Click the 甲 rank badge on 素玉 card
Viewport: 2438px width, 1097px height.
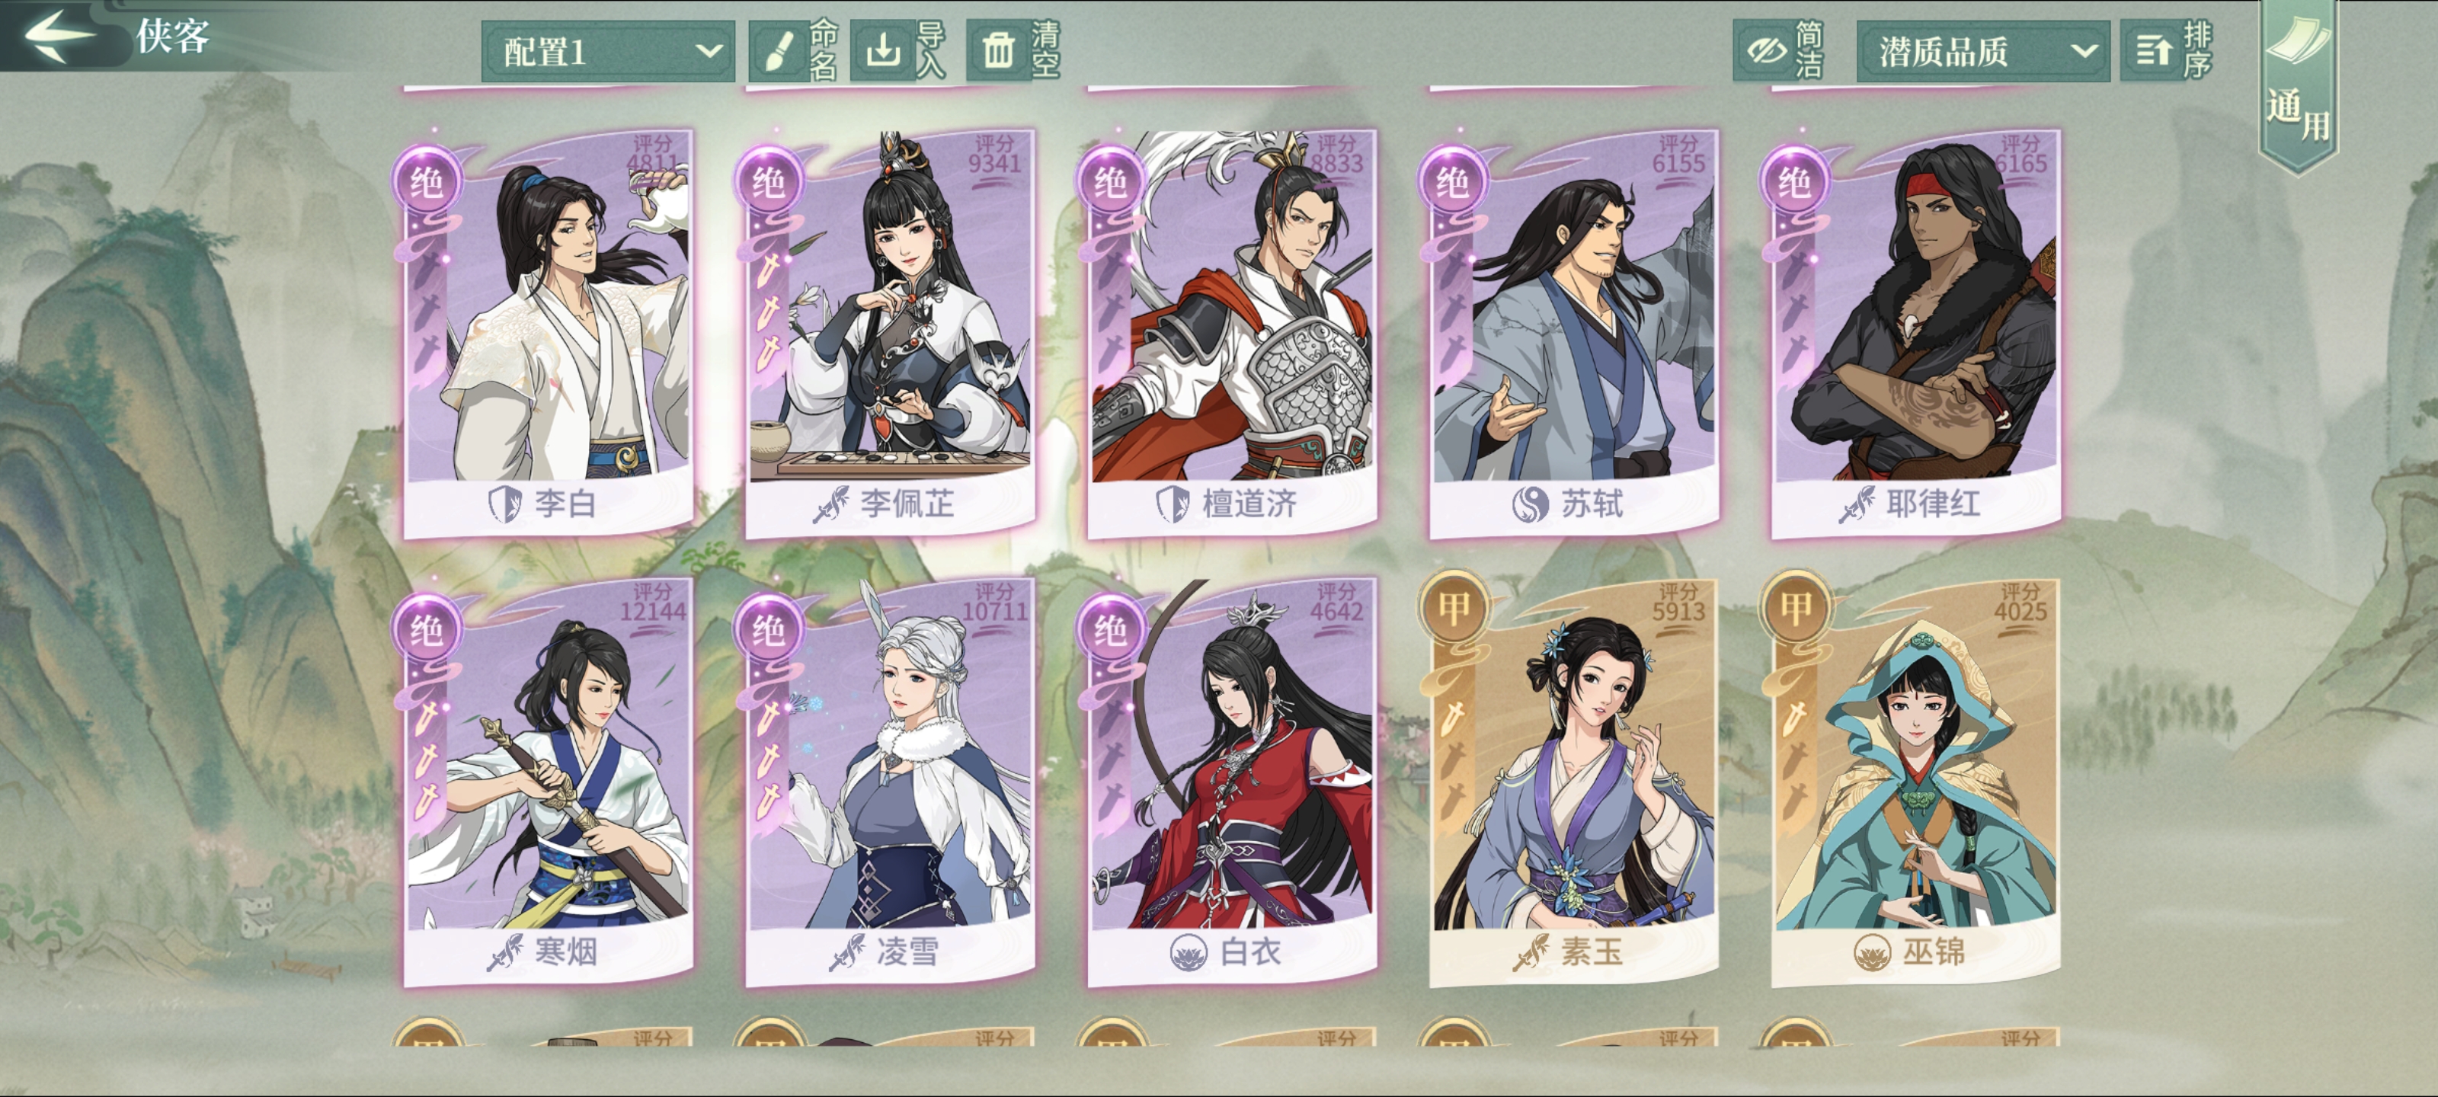click(1453, 606)
